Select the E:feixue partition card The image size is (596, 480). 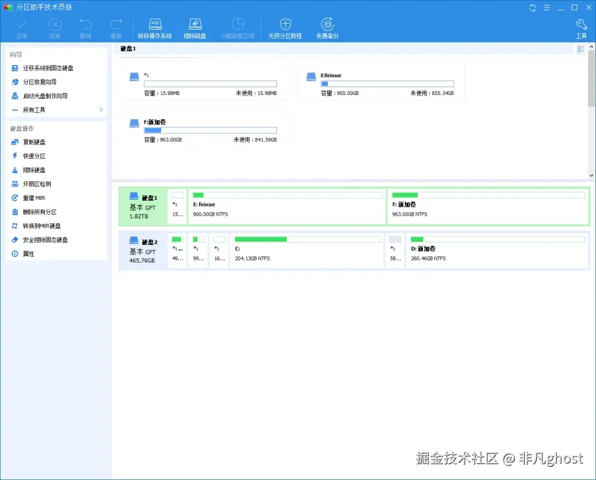[x=381, y=82]
